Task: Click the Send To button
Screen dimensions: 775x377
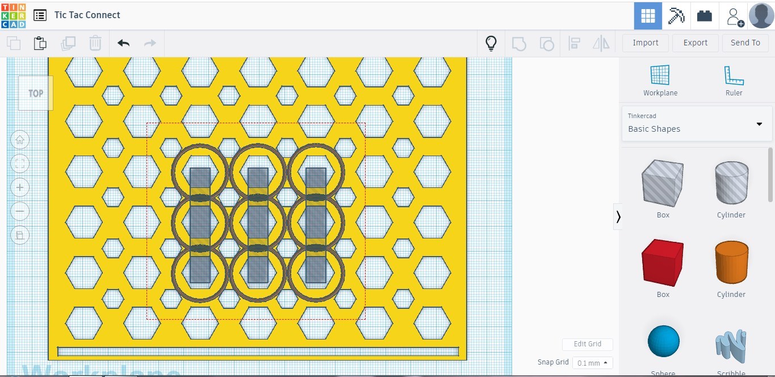Action: (745, 43)
